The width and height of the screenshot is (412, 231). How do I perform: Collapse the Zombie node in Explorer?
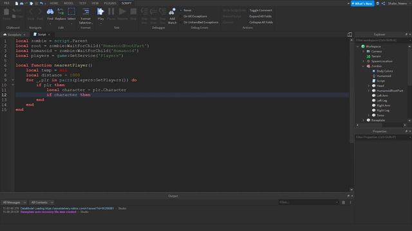[x=363, y=66]
